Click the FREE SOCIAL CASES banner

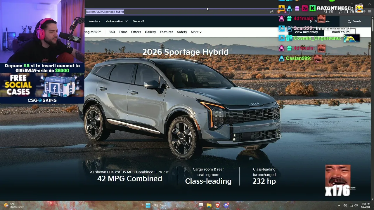(x=42, y=85)
